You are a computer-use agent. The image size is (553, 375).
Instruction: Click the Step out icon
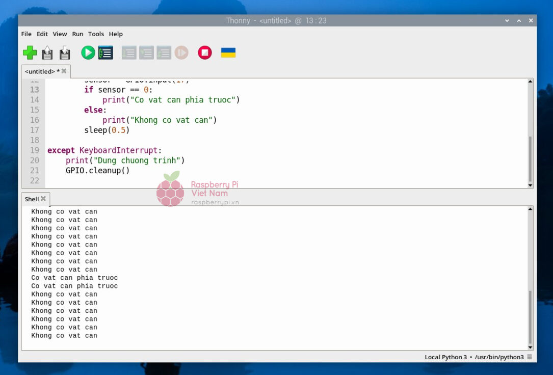(164, 52)
